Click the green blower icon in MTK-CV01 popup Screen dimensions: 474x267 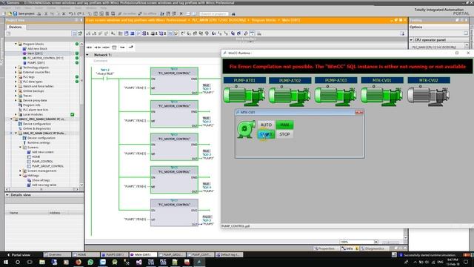tap(245, 129)
